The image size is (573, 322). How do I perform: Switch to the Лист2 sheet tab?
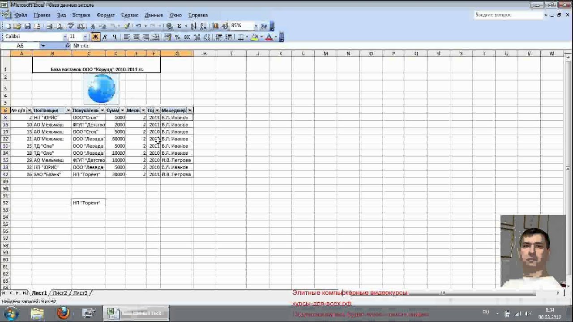pos(60,293)
